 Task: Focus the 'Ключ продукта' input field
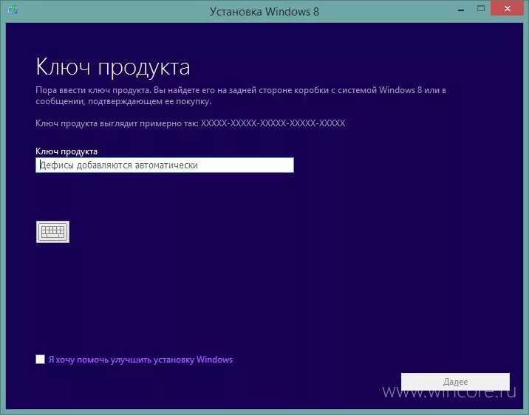pyautogui.click(x=165, y=165)
